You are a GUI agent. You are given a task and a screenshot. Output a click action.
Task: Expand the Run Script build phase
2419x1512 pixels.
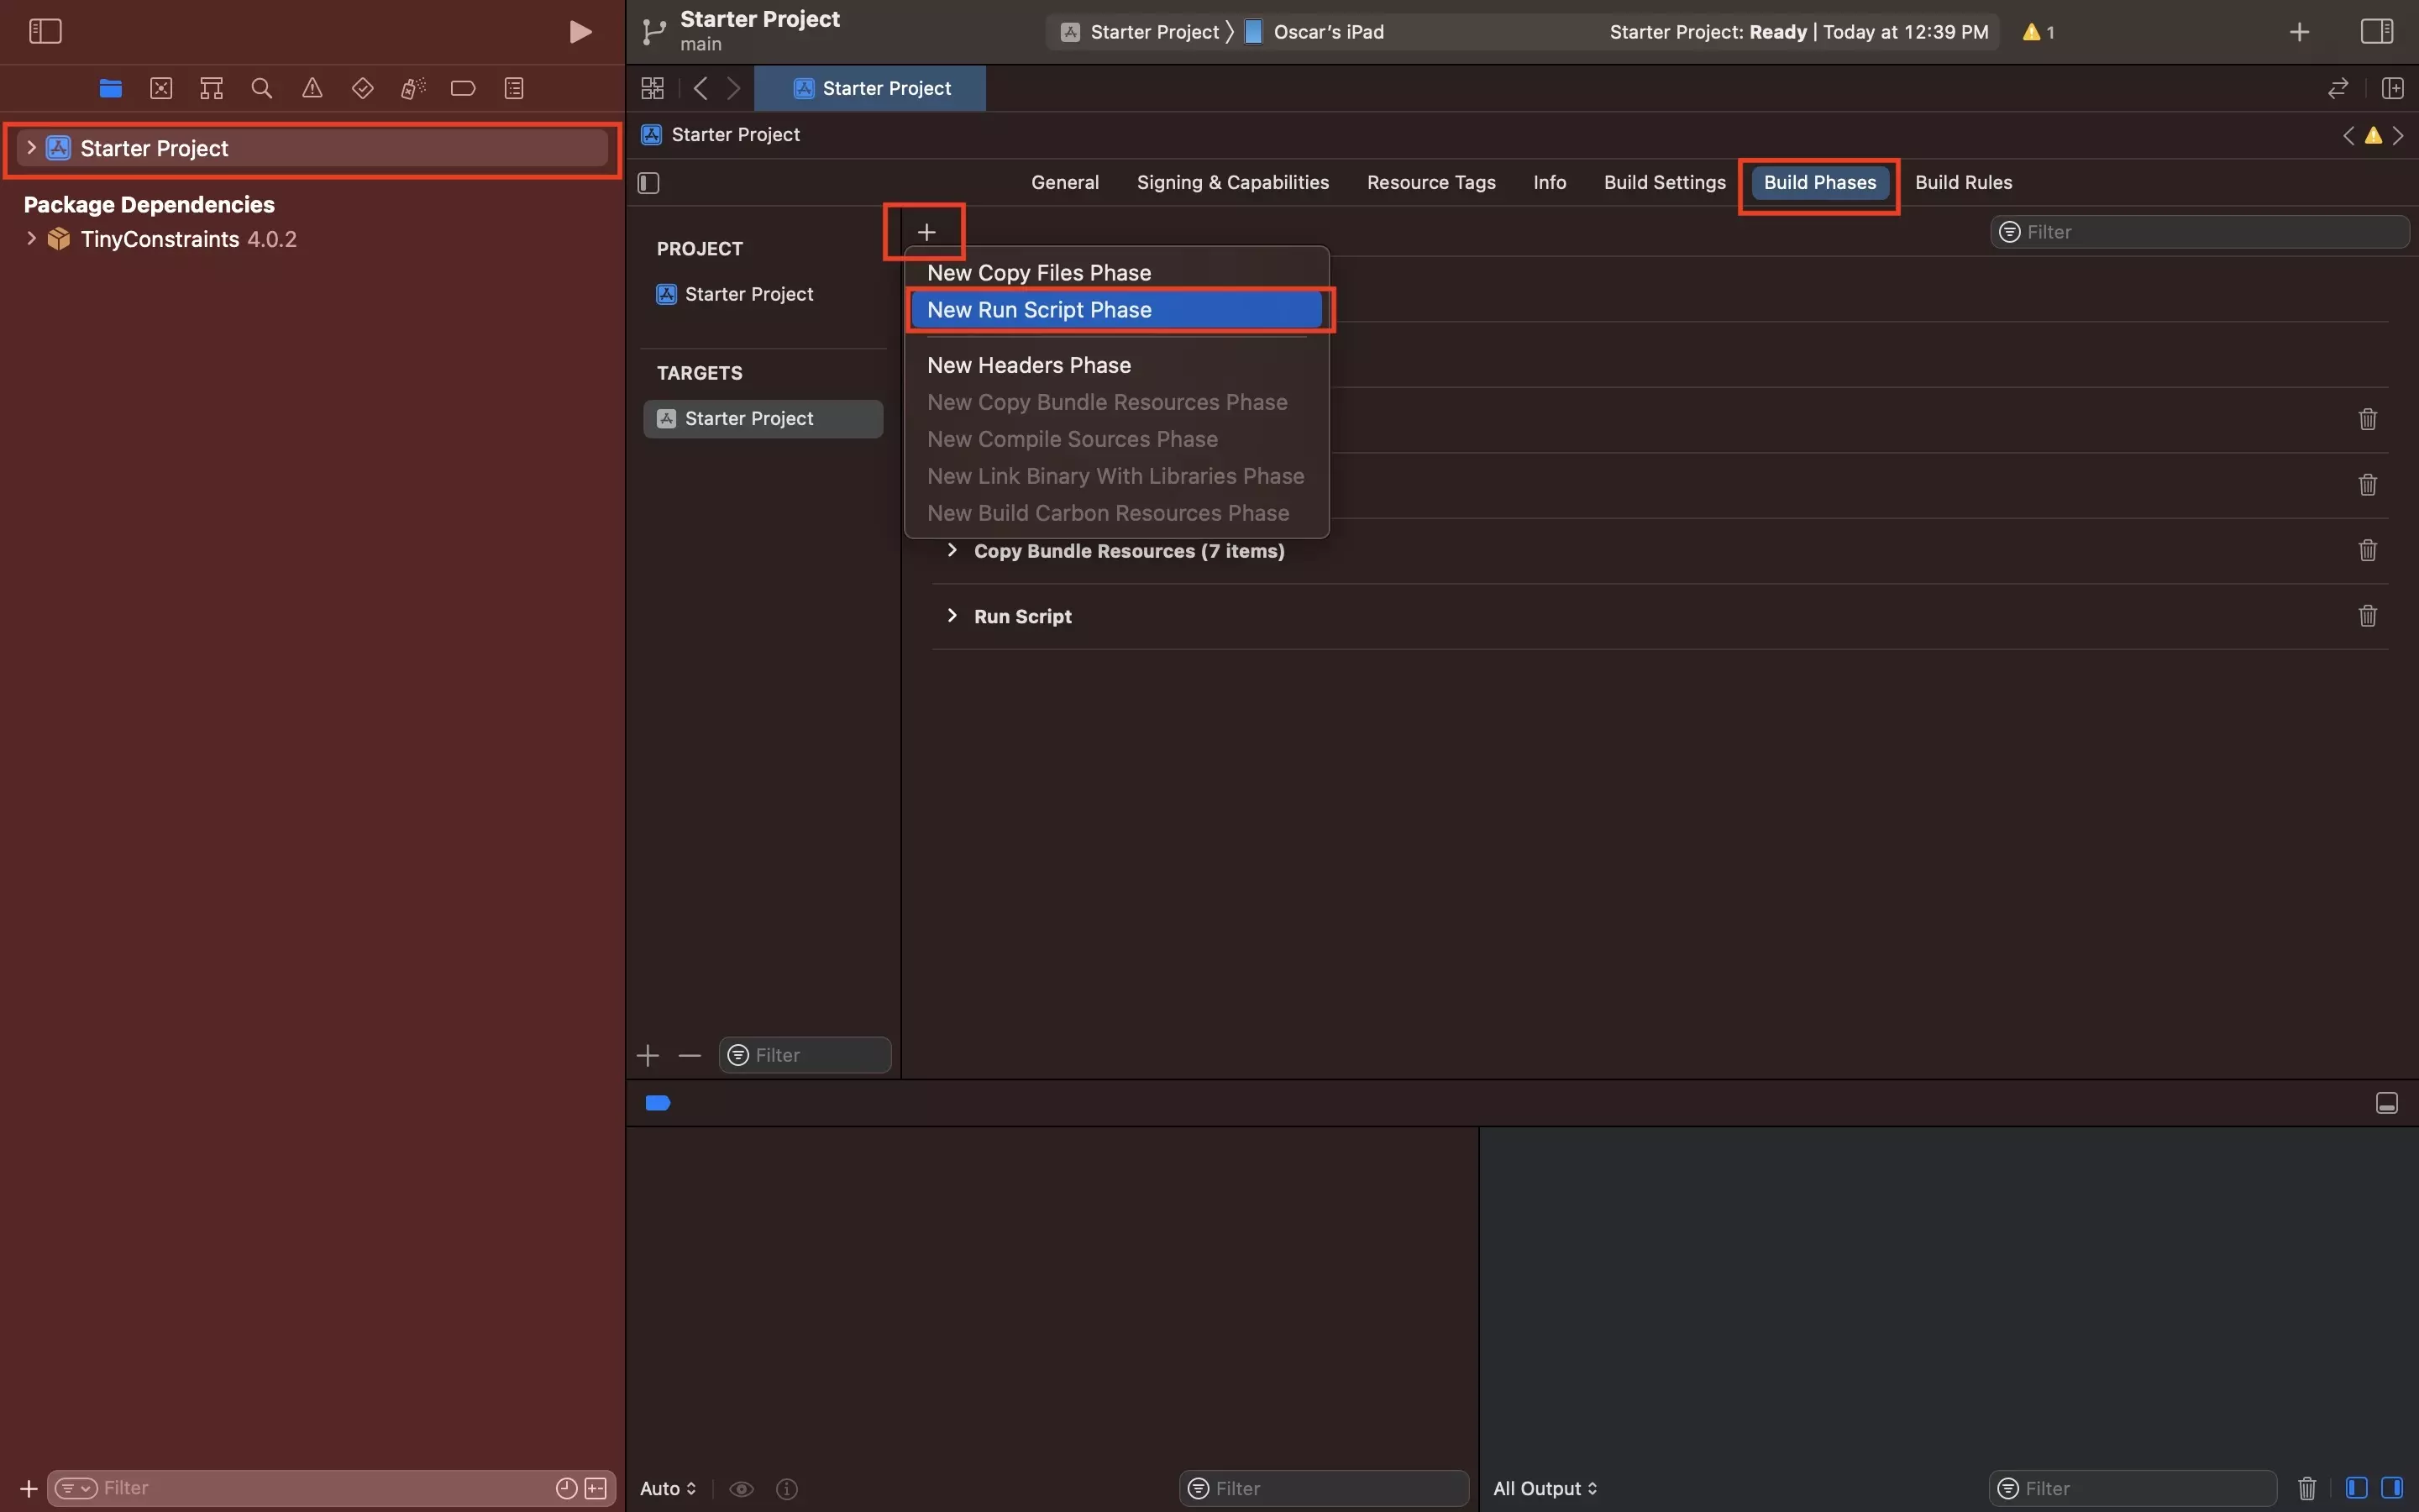tap(952, 615)
